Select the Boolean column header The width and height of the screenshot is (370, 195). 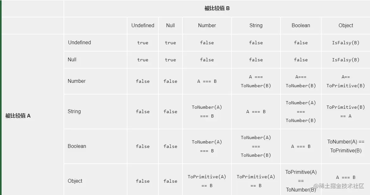pyautogui.click(x=301, y=26)
